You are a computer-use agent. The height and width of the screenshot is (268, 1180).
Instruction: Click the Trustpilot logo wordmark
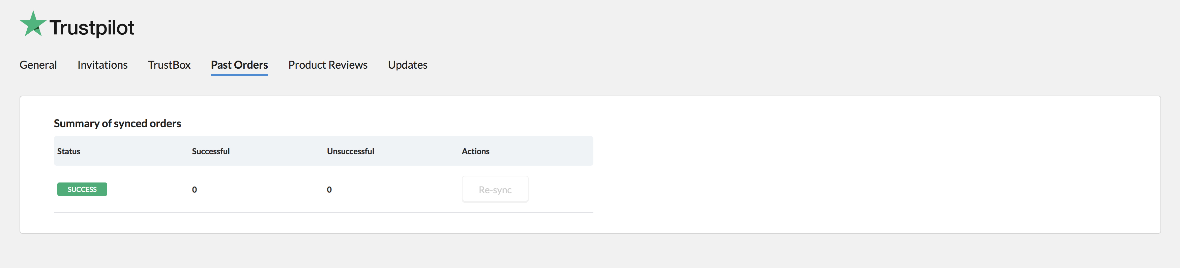point(92,28)
